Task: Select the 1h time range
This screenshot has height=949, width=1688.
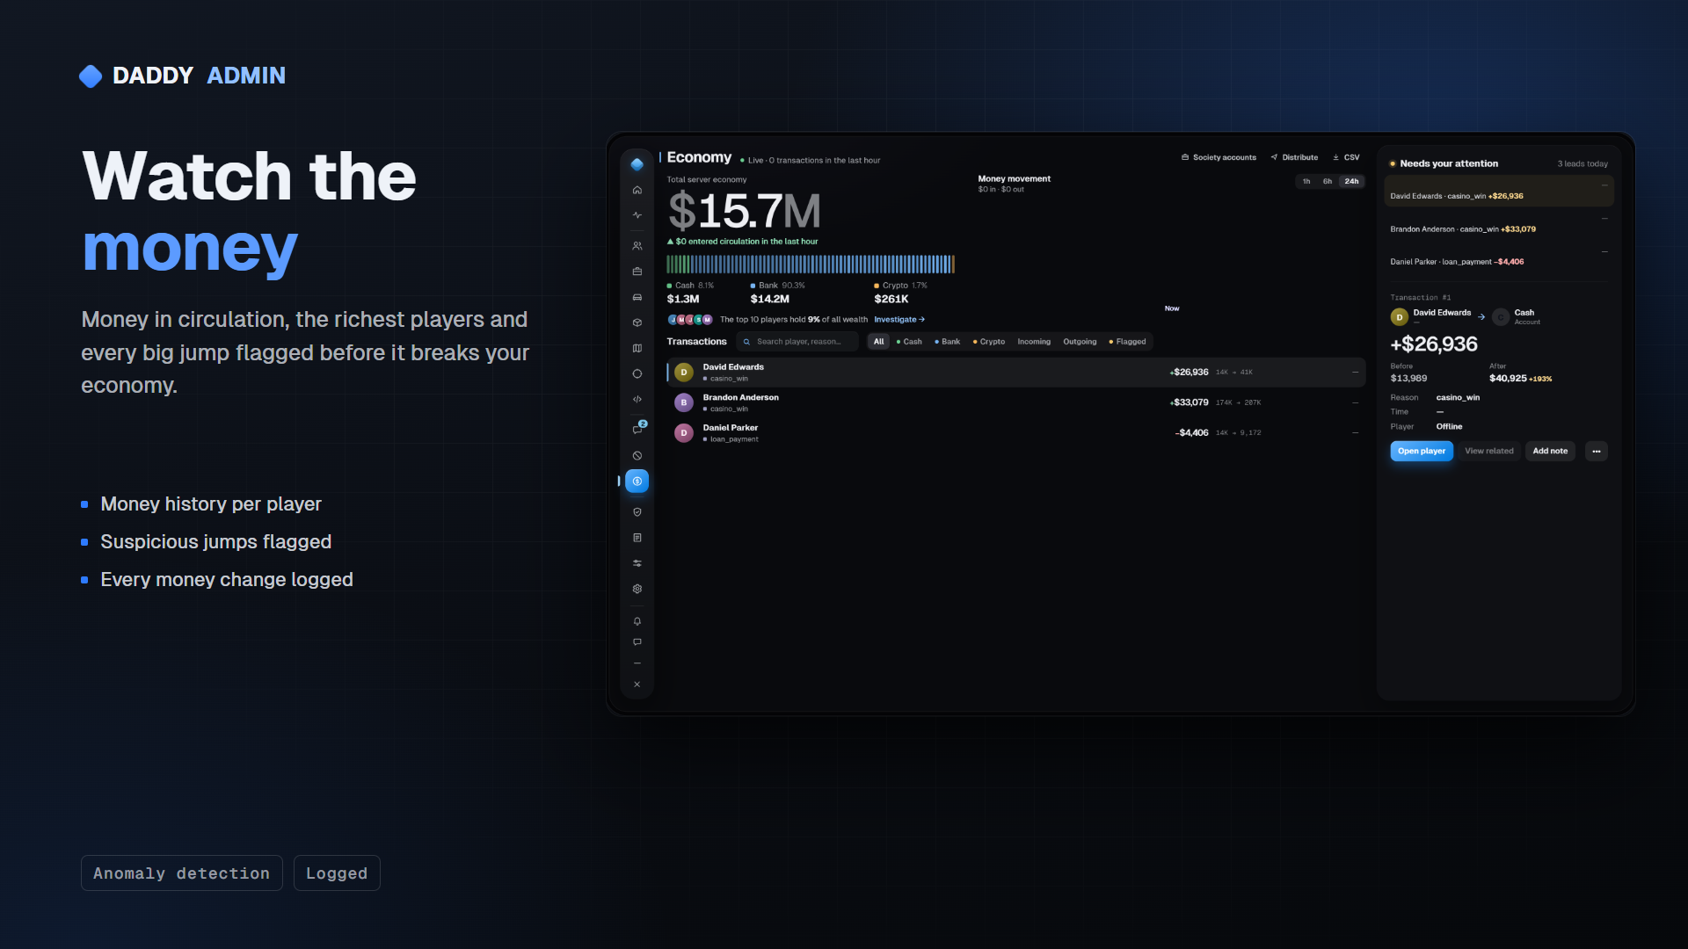Action: point(1306,182)
